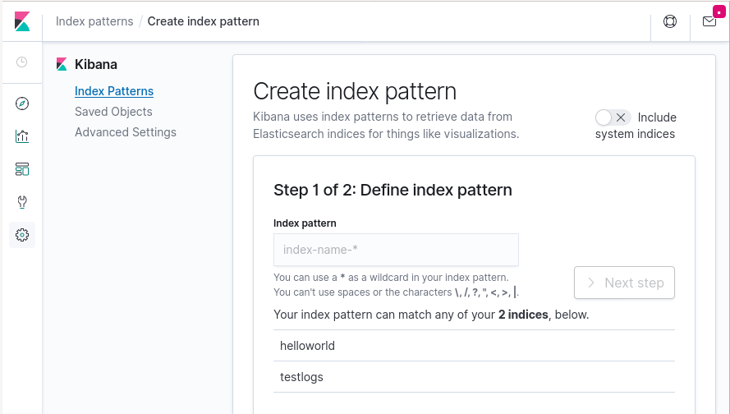Open Management gear icon in sidebar
This screenshot has height=414, width=730.
22,235
